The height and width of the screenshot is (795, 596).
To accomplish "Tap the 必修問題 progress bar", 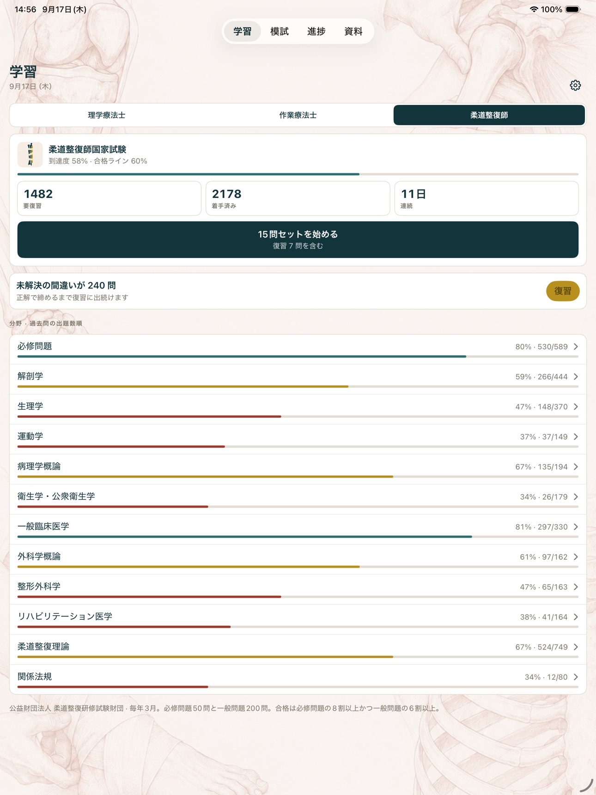I will [x=298, y=356].
